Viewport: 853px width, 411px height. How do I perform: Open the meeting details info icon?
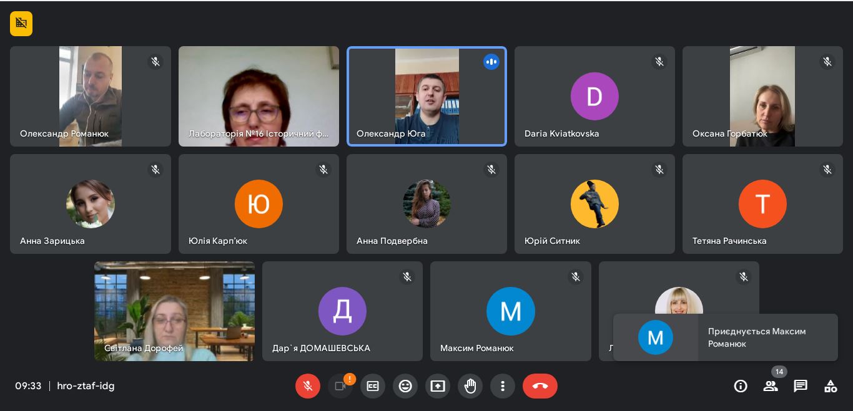click(x=741, y=386)
